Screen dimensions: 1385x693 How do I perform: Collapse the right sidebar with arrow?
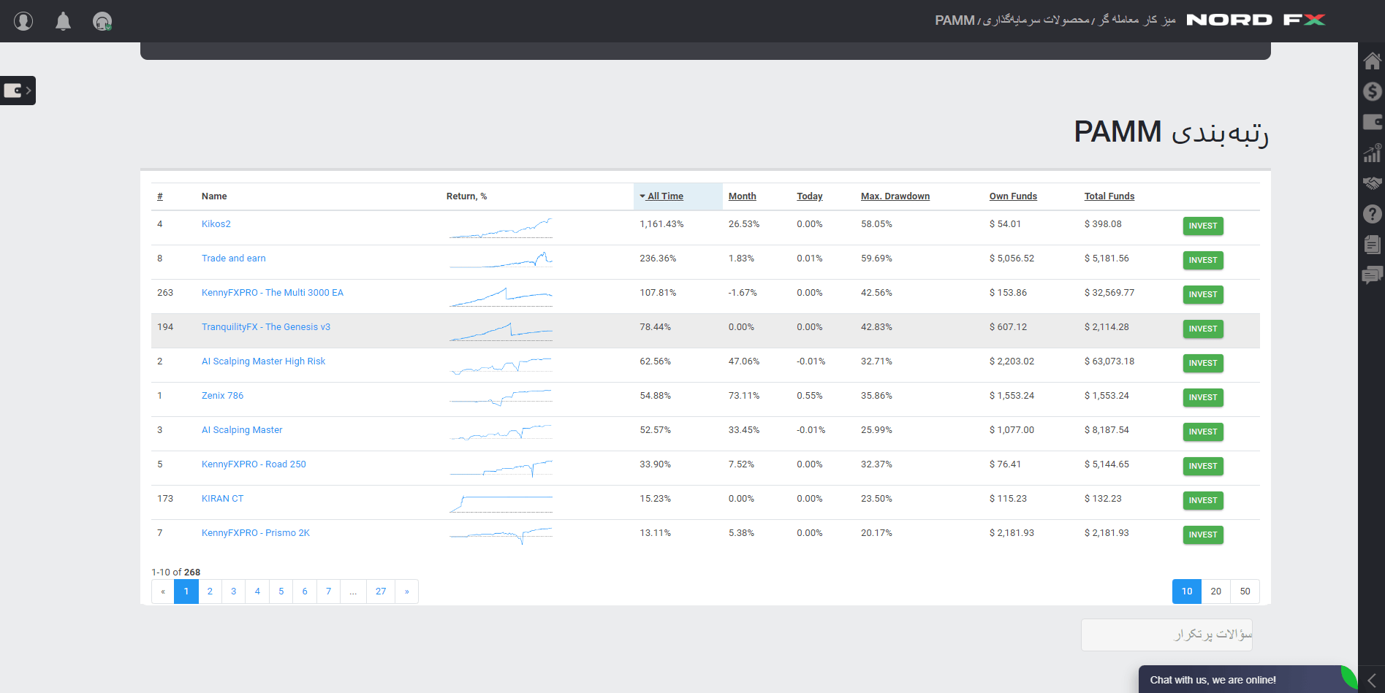click(1371, 680)
